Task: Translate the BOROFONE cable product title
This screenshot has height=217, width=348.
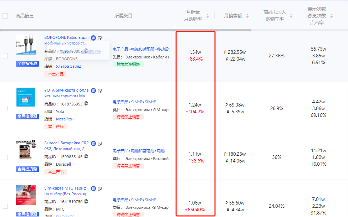Action: click(93, 38)
